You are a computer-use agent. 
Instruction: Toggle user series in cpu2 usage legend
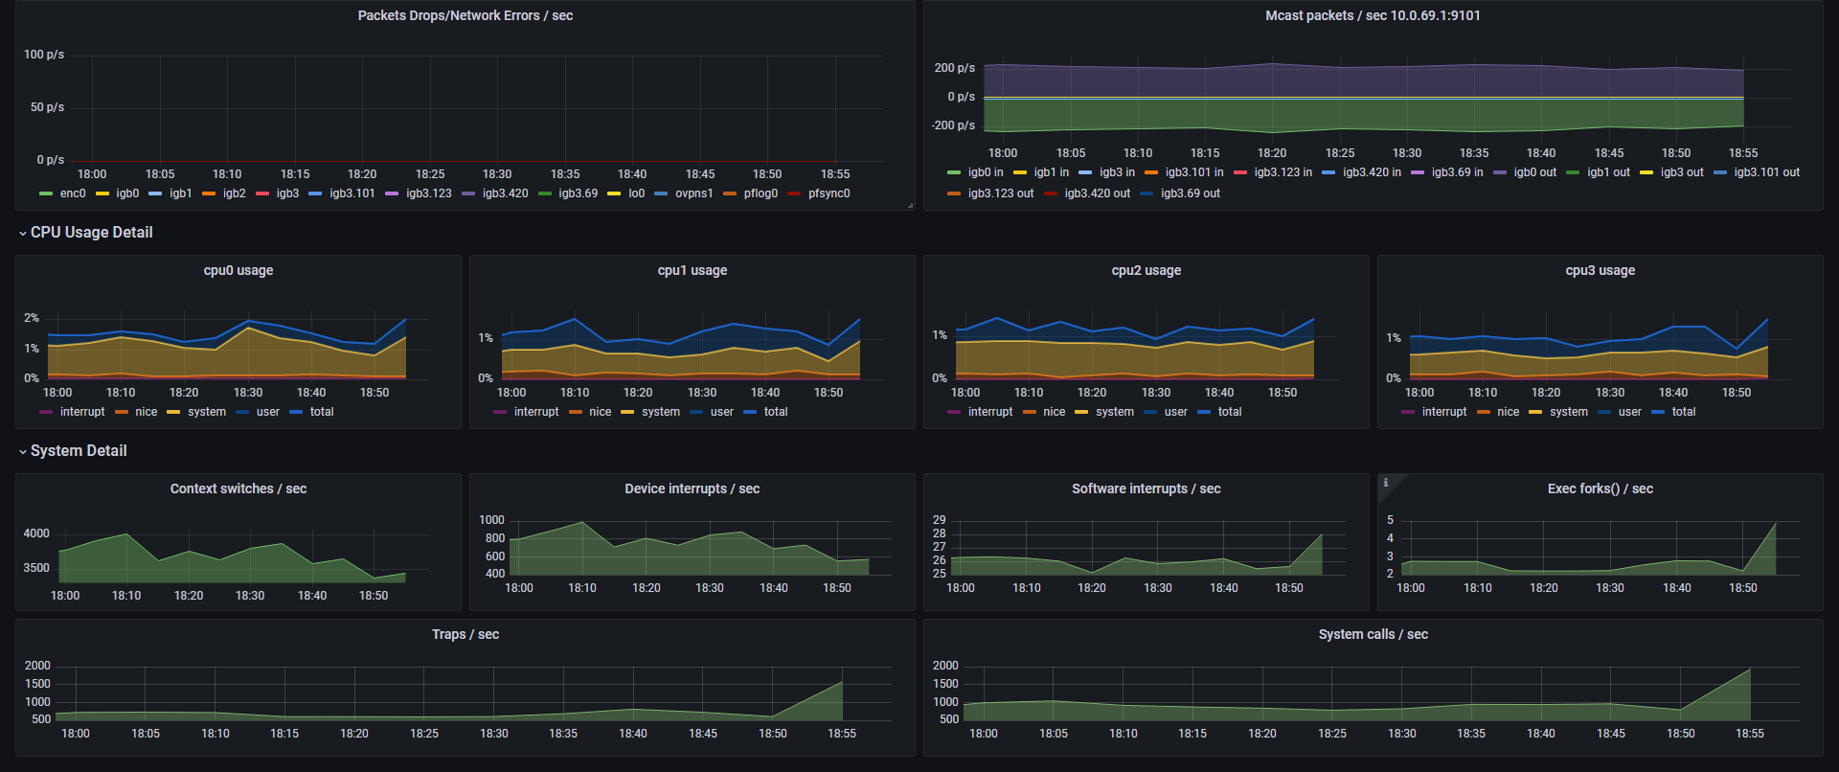pyautogui.click(x=1176, y=412)
